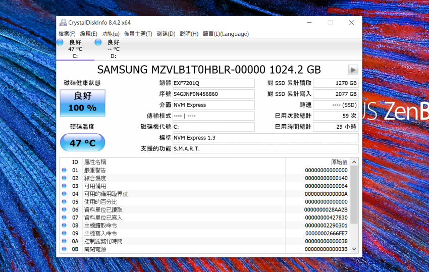Click the raw value 00000000000140
429x272 pixels.
tap(327, 178)
